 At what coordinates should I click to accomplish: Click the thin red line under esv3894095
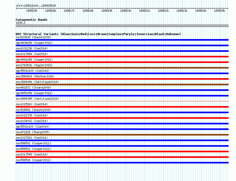[x=122, y=101]
